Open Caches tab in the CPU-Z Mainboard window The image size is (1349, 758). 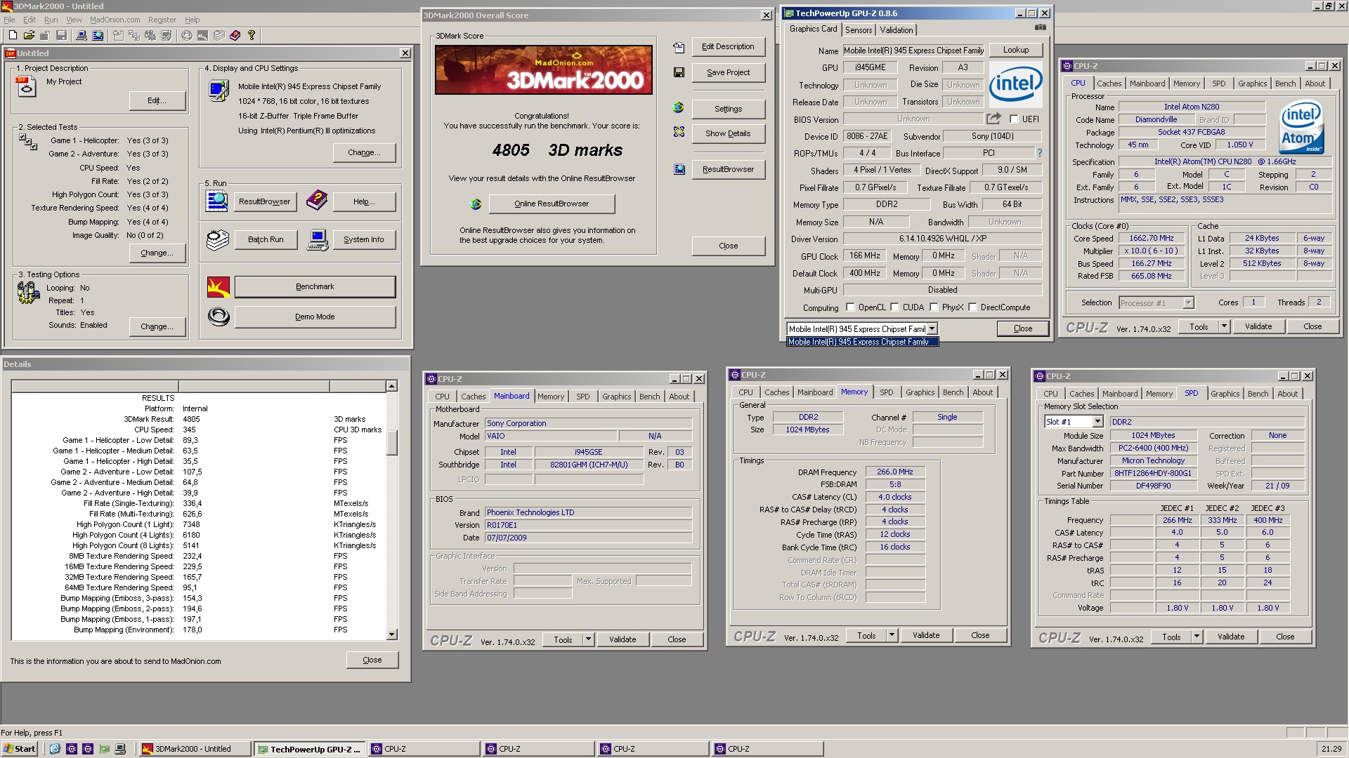click(473, 397)
